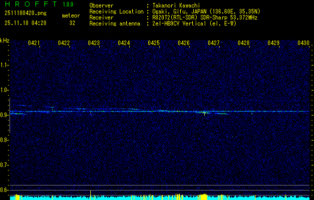The width and height of the screenshot is (314, 200).
Task: Select the 0429 time marker
Action: (274, 43)
